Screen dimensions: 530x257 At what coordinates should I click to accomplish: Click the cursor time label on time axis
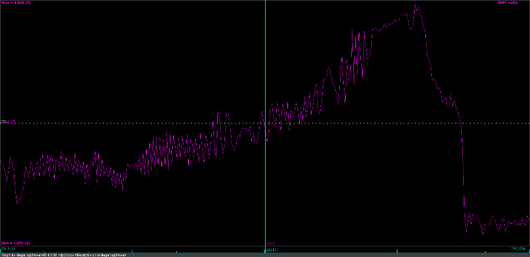[272, 250]
